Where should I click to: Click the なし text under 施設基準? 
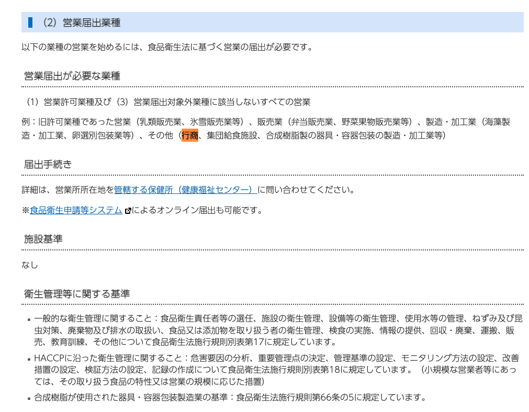[30, 265]
